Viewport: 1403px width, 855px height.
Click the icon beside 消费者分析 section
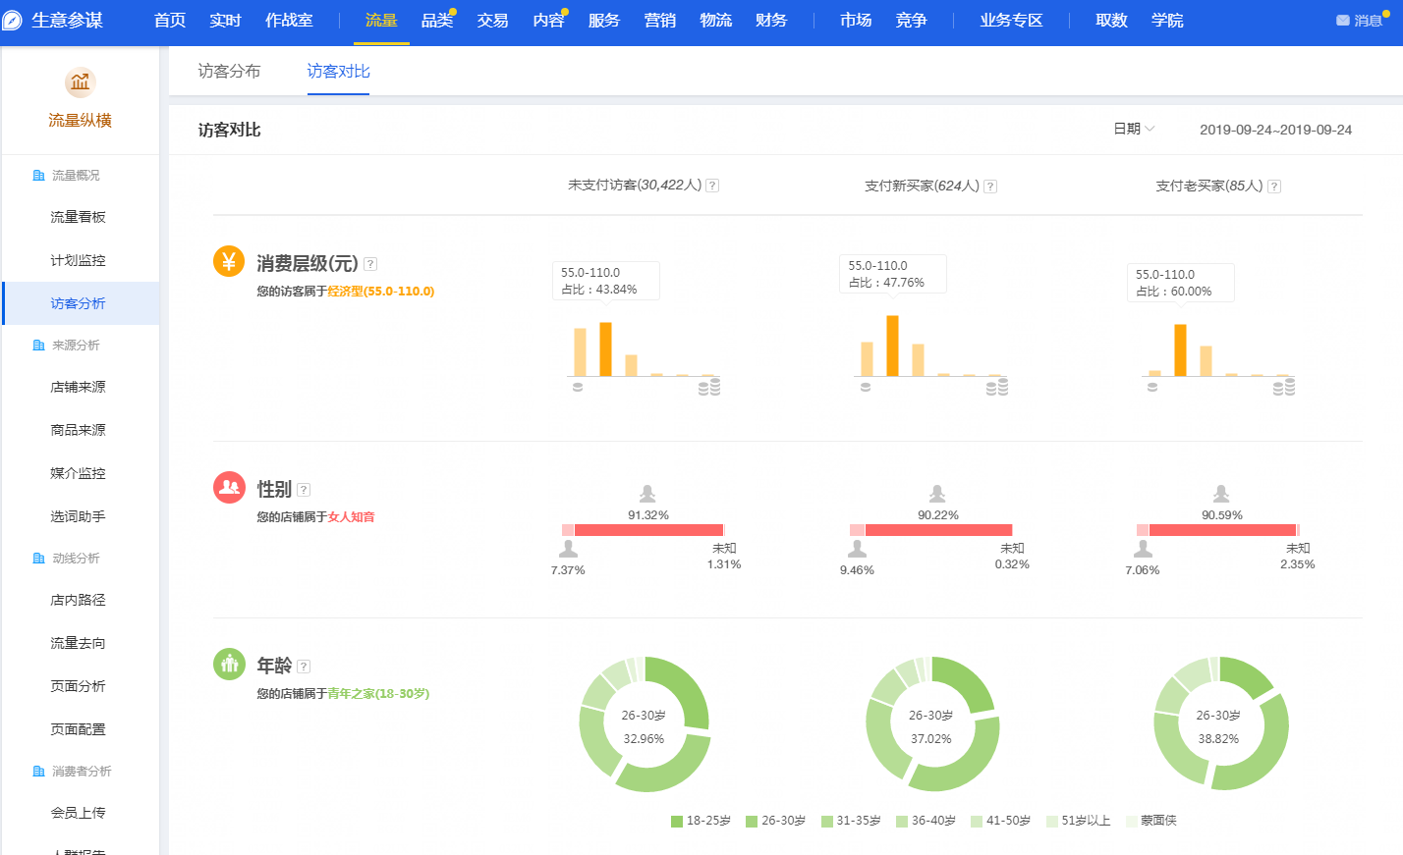38,772
